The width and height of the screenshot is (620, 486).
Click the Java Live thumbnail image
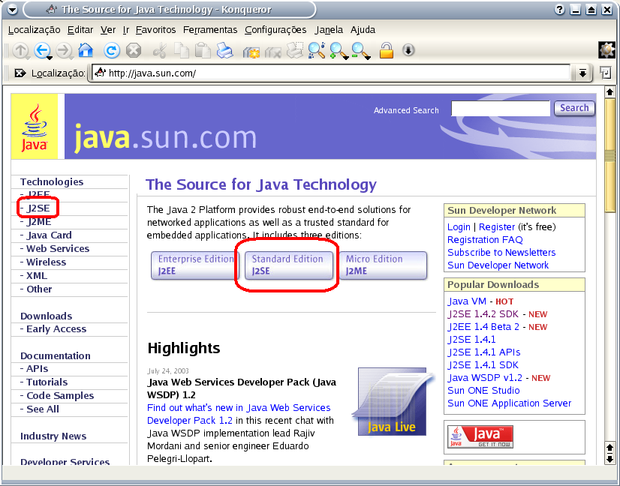click(x=392, y=401)
